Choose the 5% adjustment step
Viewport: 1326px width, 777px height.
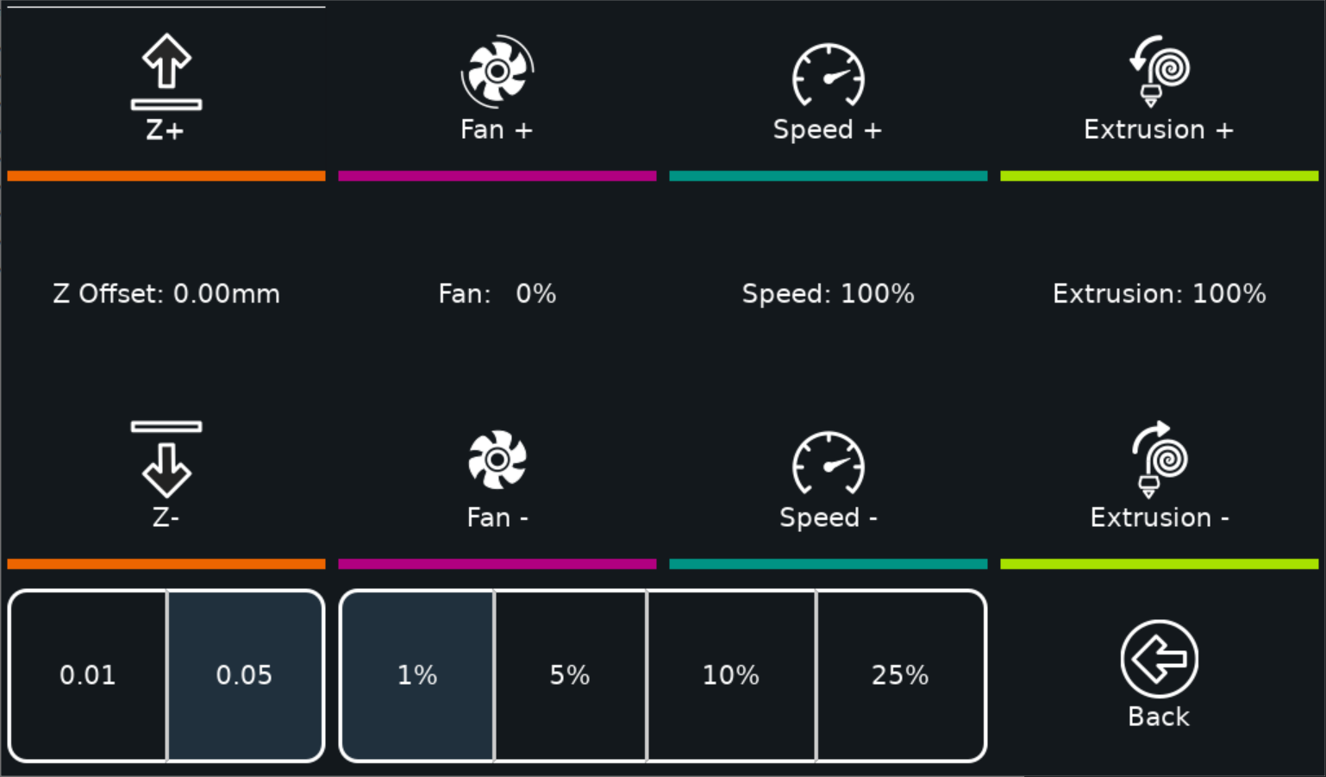tap(570, 675)
